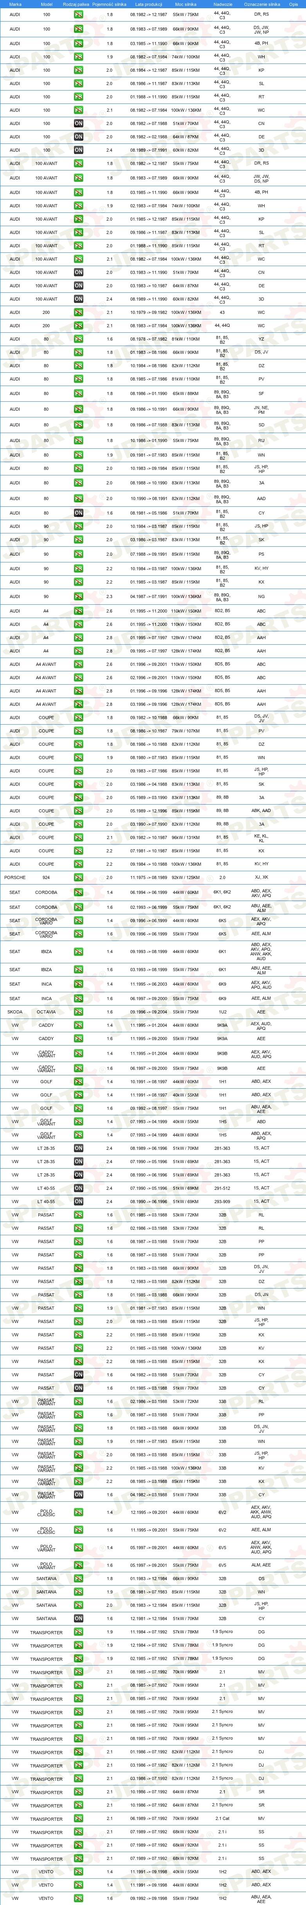Click the petrol icon for Audi 100 WH
Screen dimensions: 306x1905
(x=78, y=57)
